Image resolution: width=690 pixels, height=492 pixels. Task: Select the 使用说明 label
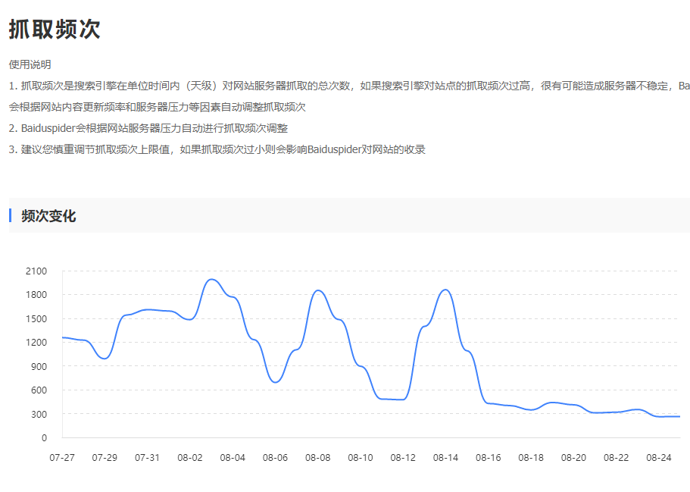(x=30, y=64)
